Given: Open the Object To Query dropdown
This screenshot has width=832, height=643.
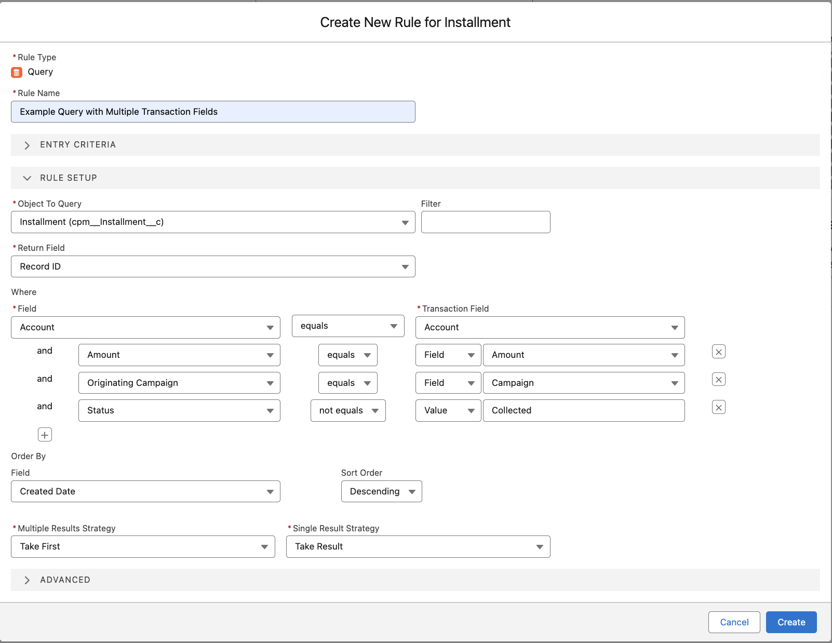Looking at the screenshot, I should (405, 222).
